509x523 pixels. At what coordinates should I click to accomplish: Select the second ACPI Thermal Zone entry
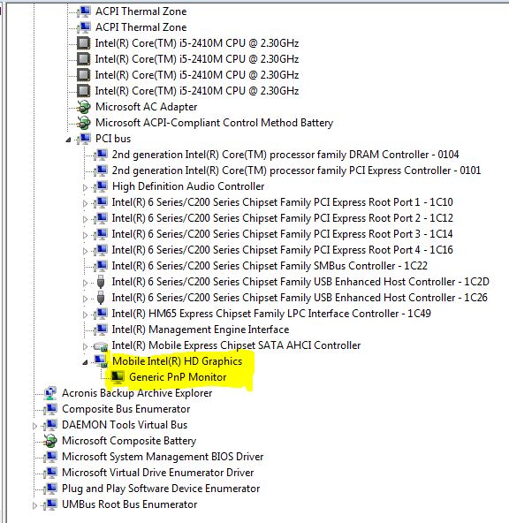coord(141,27)
